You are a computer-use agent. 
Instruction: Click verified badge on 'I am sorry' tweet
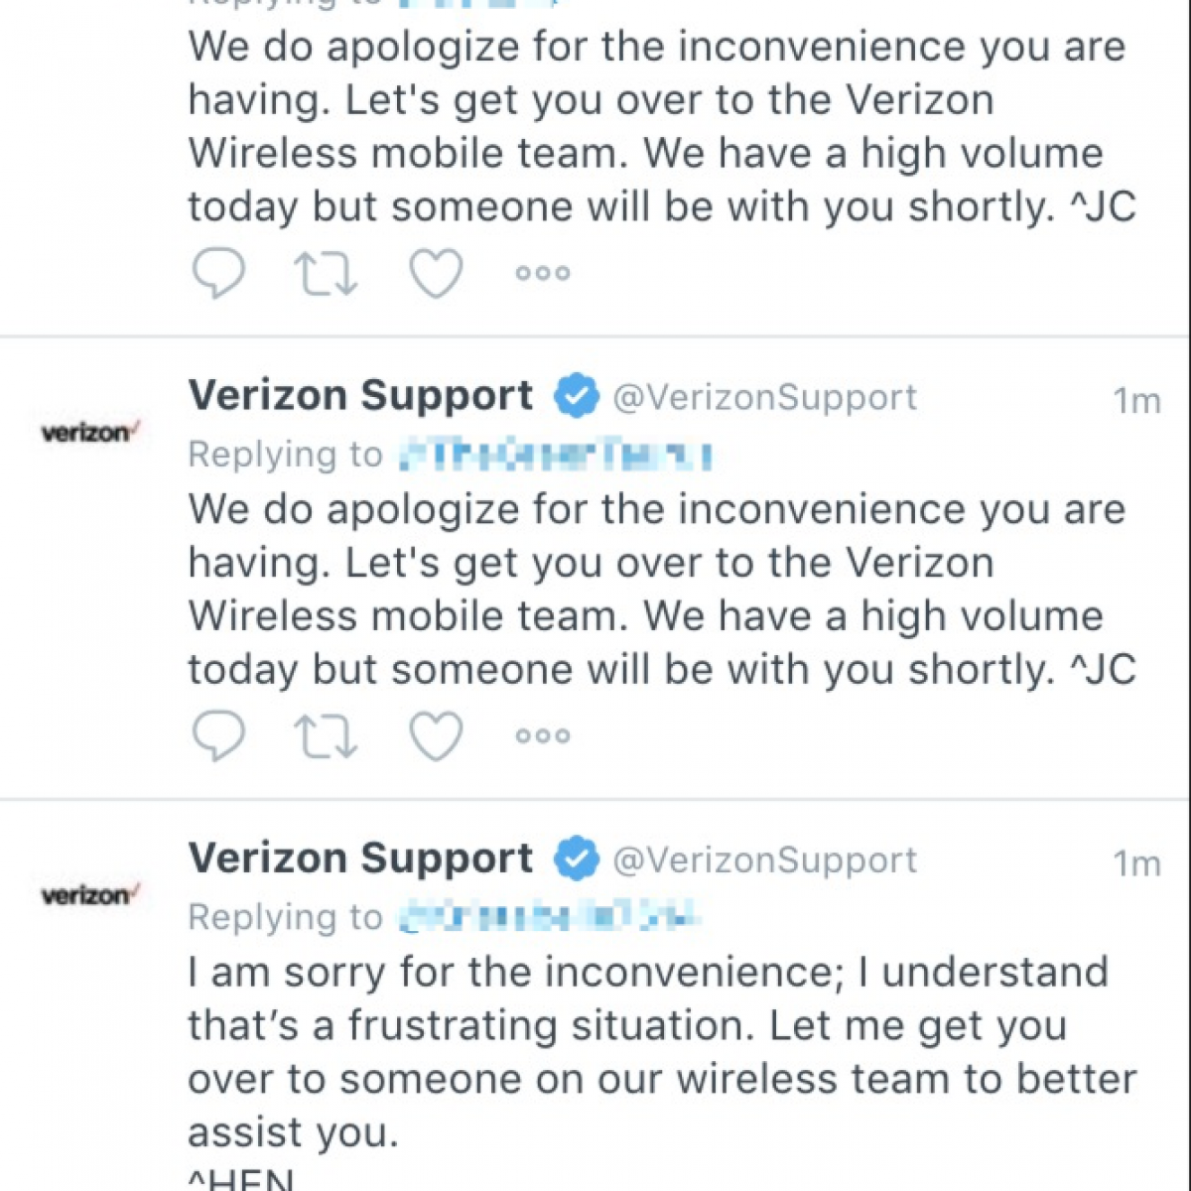[x=576, y=860]
